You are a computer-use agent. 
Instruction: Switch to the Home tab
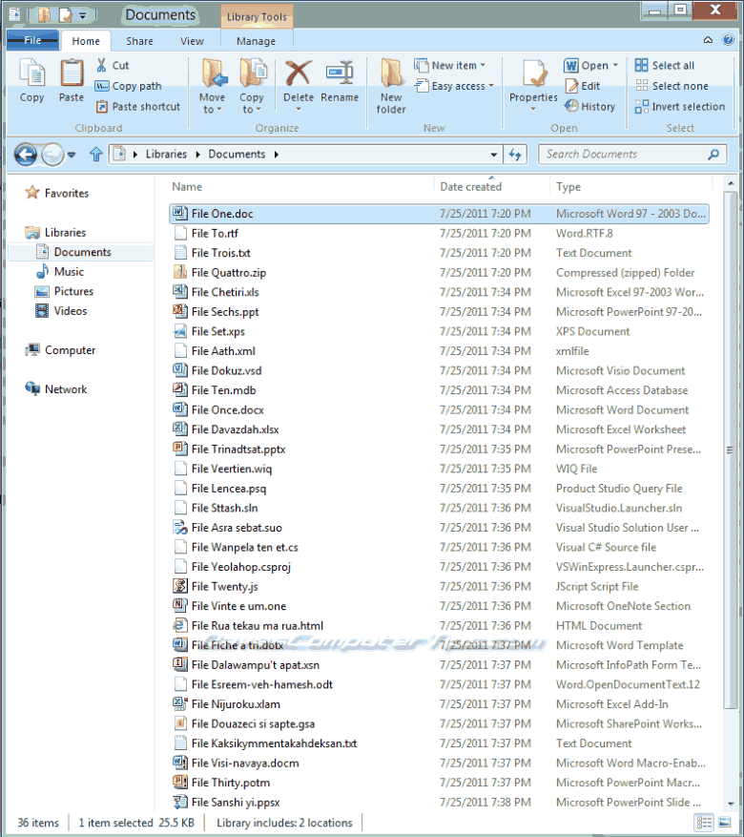coord(86,41)
